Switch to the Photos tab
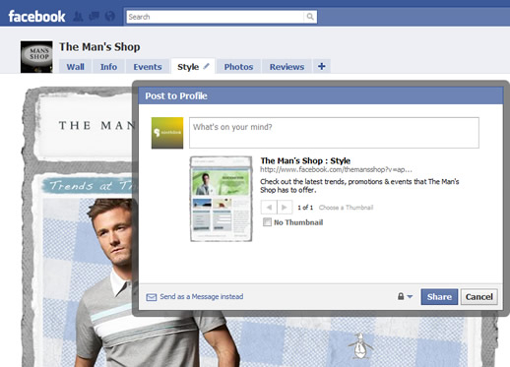Image resolution: width=510 pixels, height=367 pixels. click(238, 67)
